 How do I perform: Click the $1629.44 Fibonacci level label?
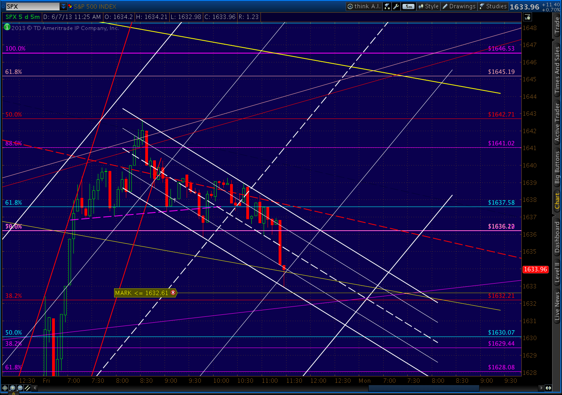(501, 344)
